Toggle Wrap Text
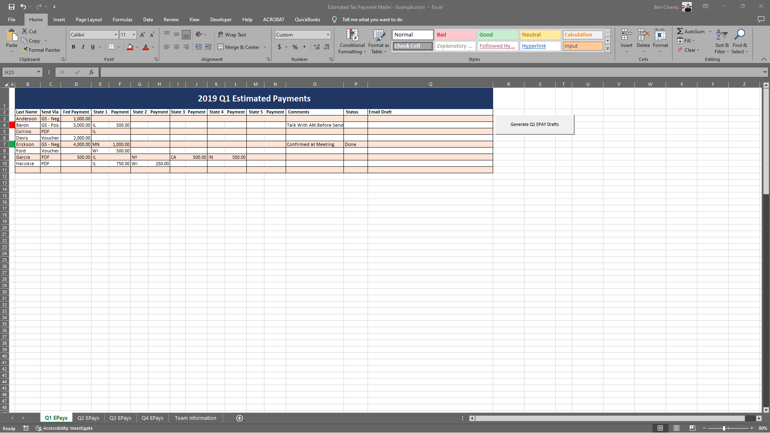Screen dimensions: 770x433 232,34
